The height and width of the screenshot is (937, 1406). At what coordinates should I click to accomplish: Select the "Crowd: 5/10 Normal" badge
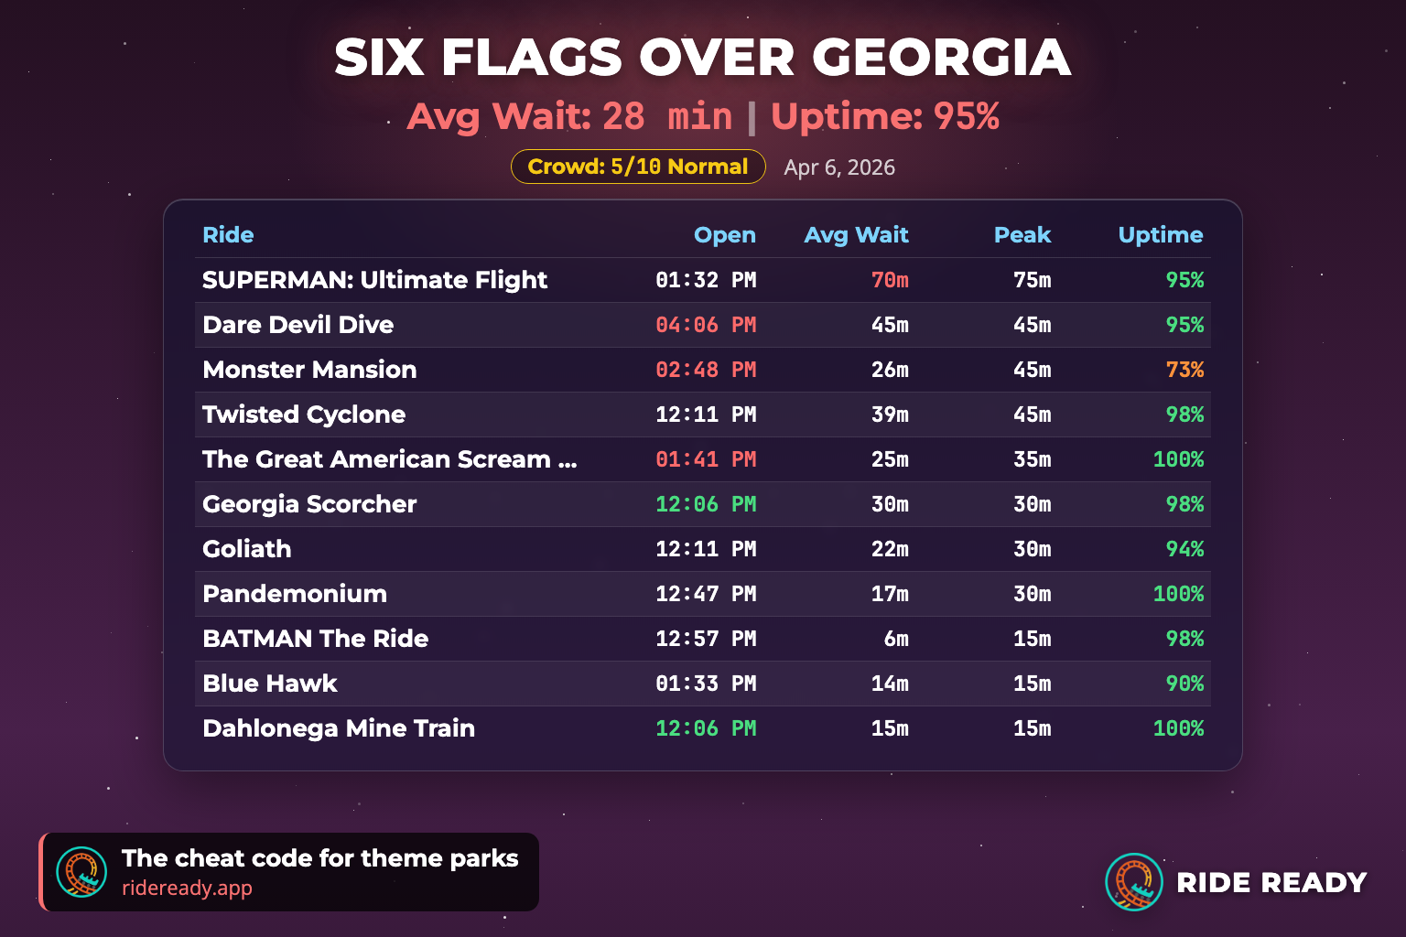click(638, 167)
